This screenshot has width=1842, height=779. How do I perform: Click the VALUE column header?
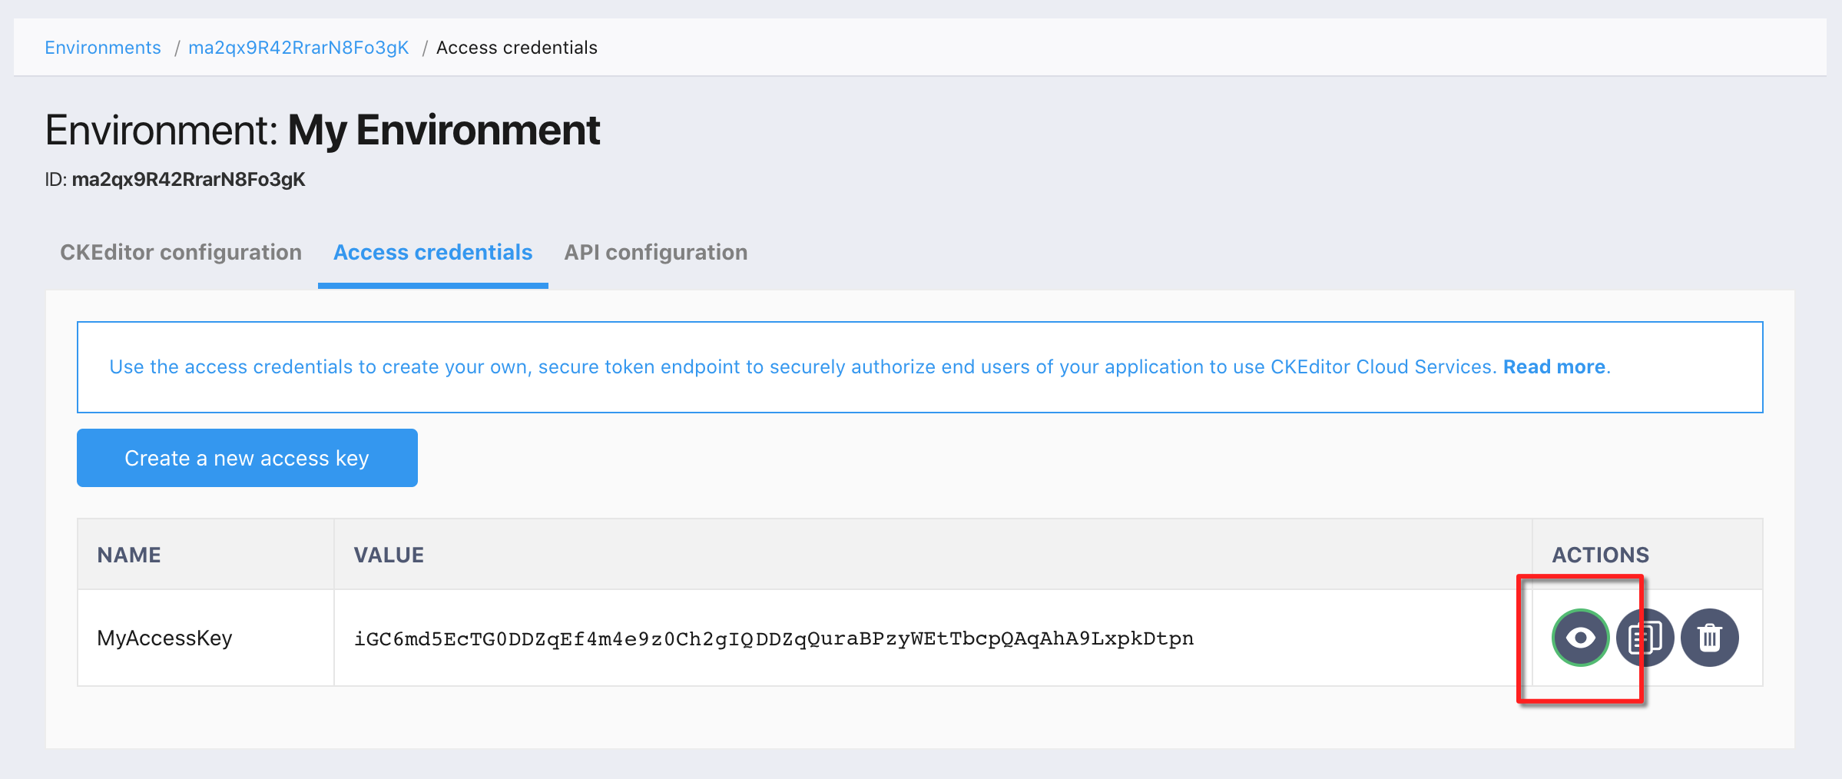click(389, 554)
